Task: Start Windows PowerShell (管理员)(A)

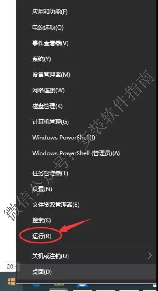Action: (76, 153)
